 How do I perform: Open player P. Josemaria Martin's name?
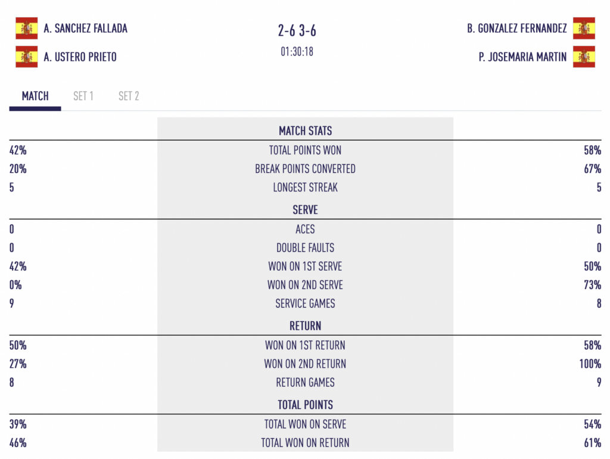[x=522, y=57]
